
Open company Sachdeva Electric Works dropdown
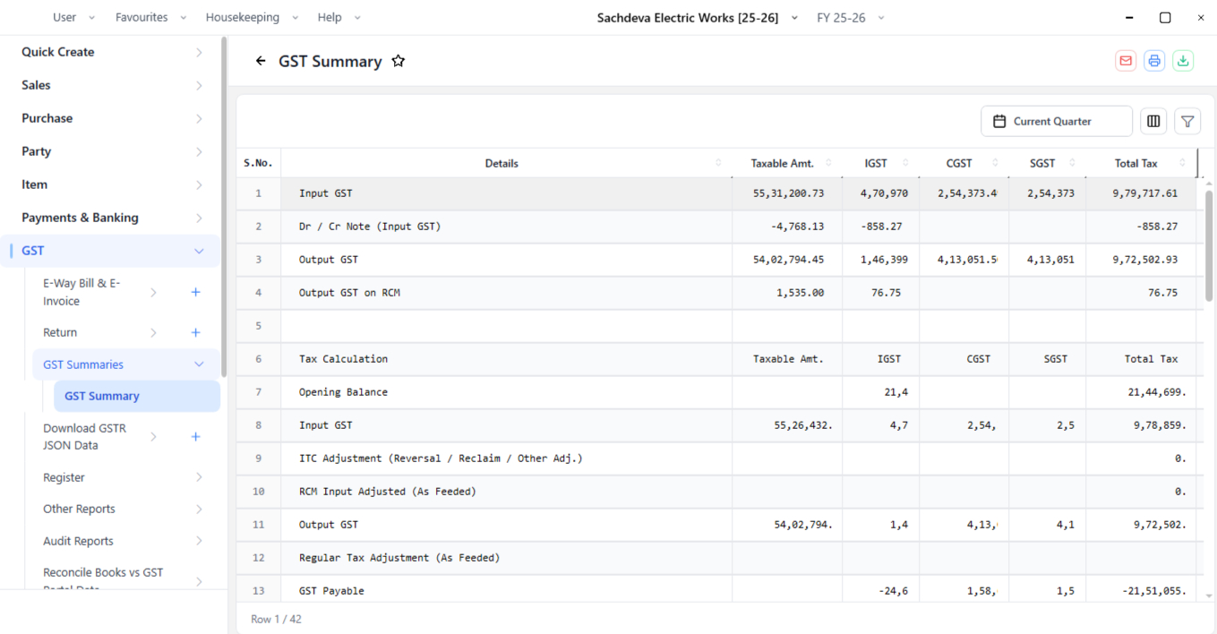[x=698, y=17]
